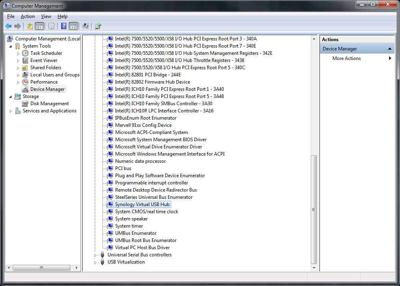Click Scan for hardware changes icon
The width and height of the screenshot is (400, 286).
pyautogui.click(x=86, y=26)
